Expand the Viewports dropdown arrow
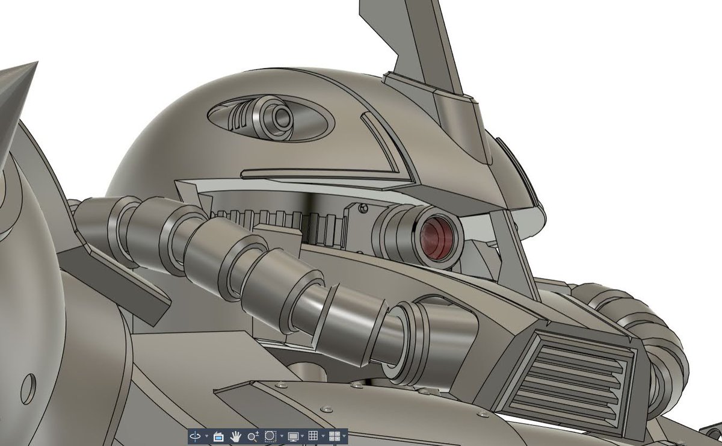The width and height of the screenshot is (722, 446). pyautogui.click(x=344, y=436)
